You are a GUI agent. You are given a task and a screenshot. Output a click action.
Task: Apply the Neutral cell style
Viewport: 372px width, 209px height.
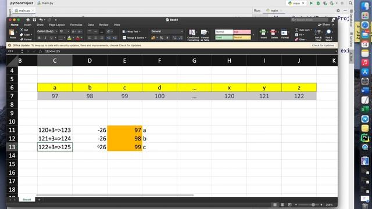point(242,37)
